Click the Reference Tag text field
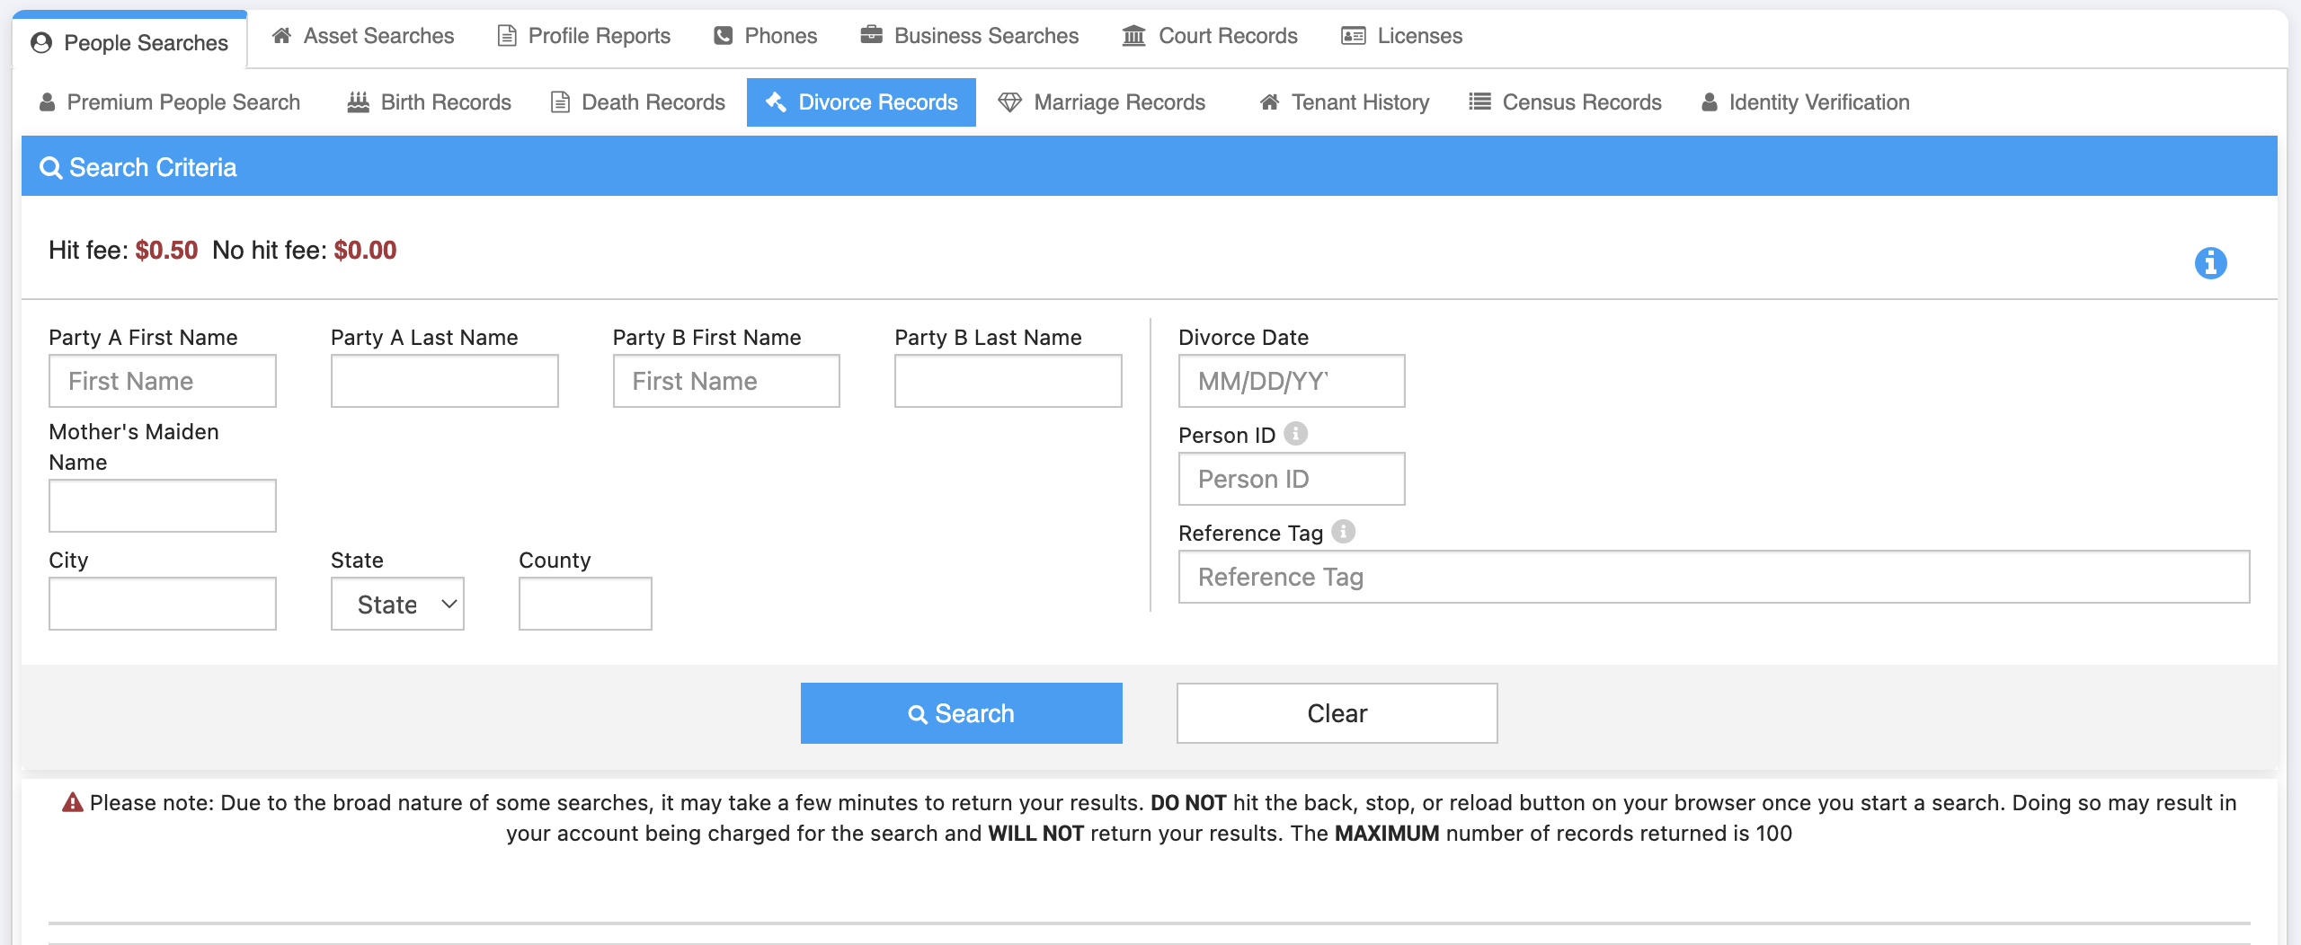This screenshot has width=2301, height=945. click(x=1713, y=577)
